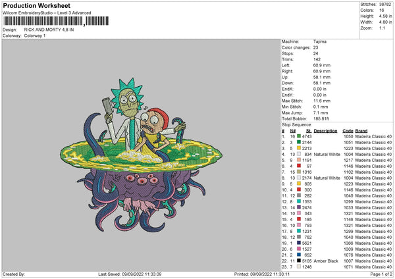Click thread code 1051 in row 2
395x279 pixels.
(x=348, y=143)
